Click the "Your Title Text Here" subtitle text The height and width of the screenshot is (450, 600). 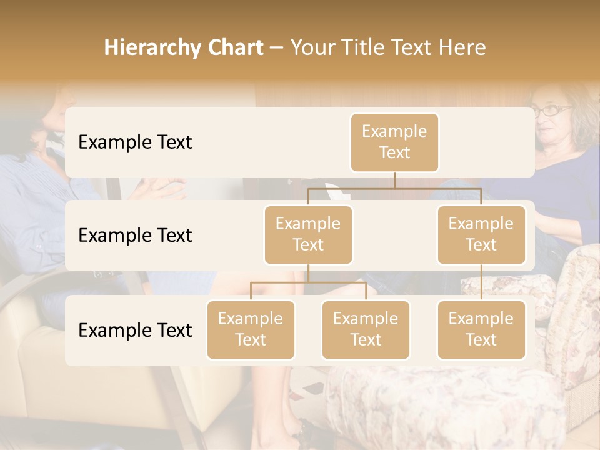(x=387, y=47)
